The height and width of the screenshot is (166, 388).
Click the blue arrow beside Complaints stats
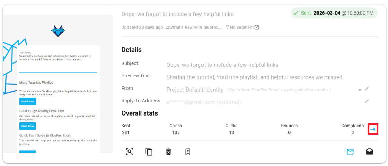coord(373,129)
